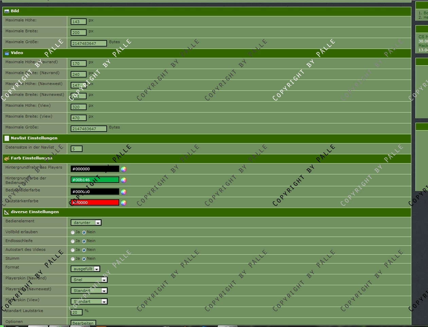Click the Maximale Breite (View) field
This screenshot has height=327, width=428.
coord(78,118)
